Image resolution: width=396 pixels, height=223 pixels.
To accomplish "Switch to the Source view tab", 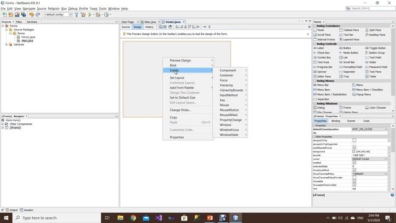I will (126, 27).
